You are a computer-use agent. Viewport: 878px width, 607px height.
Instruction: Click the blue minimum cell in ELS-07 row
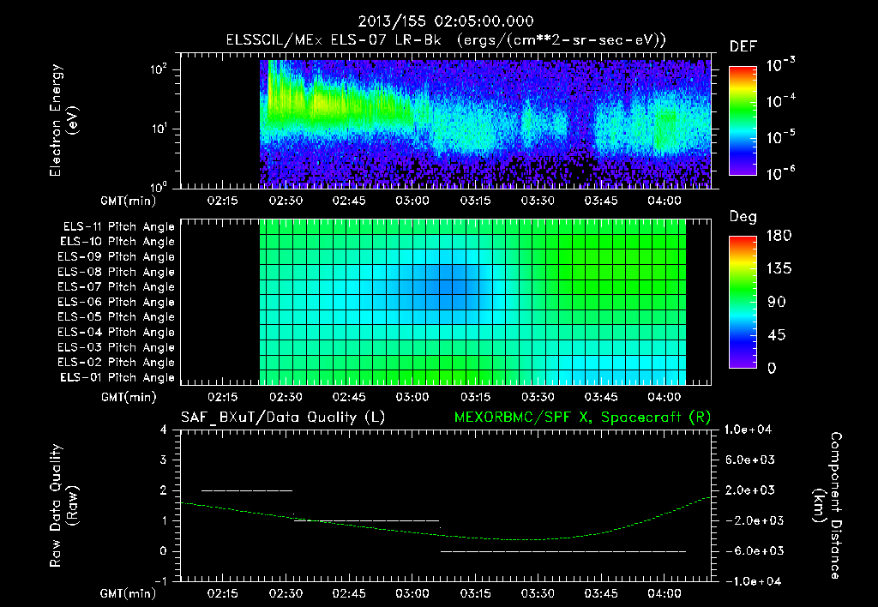[446, 286]
